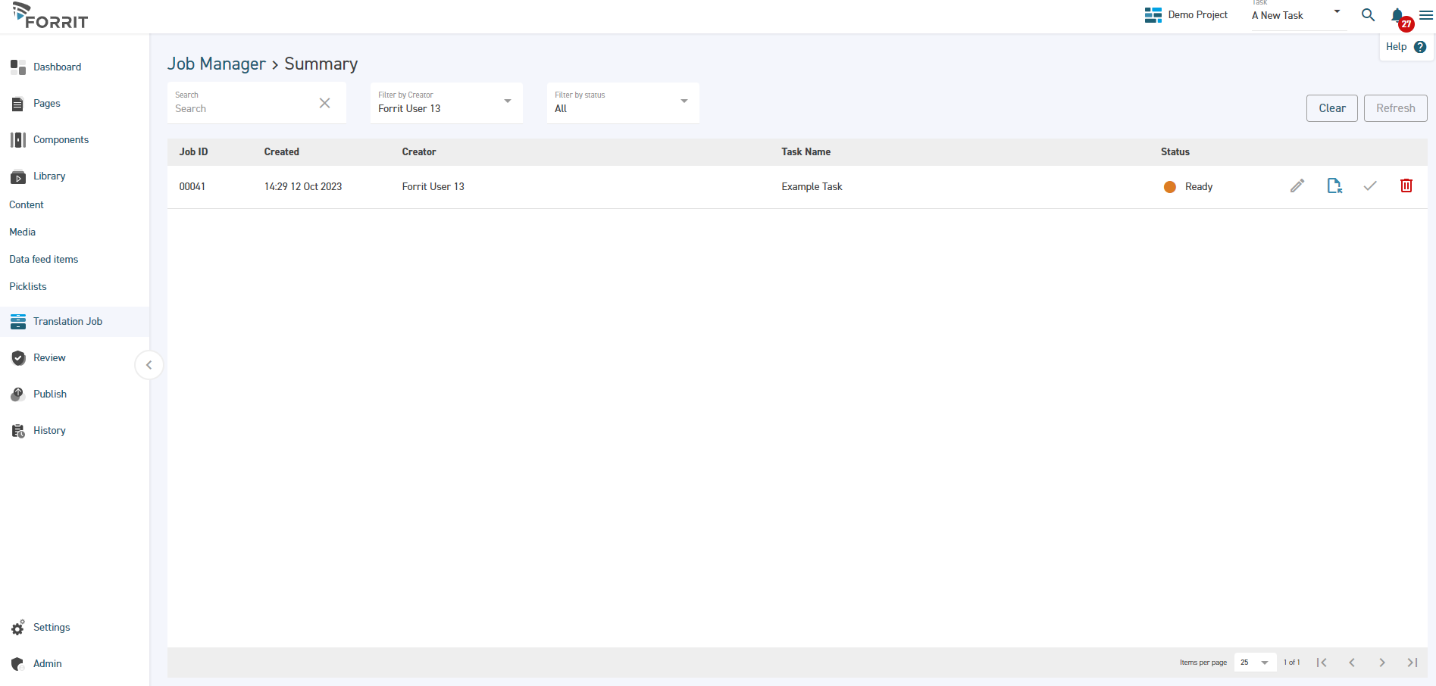Open the hamburger menu in the top right
1436x686 pixels.
coord(1425,15)
